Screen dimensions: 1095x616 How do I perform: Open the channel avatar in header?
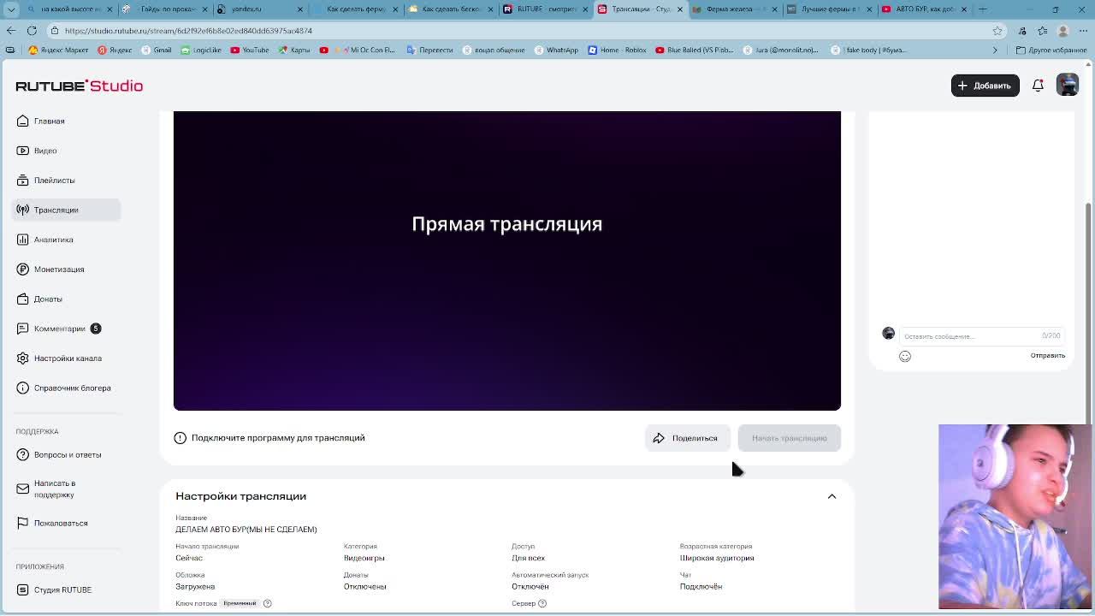1068,85
